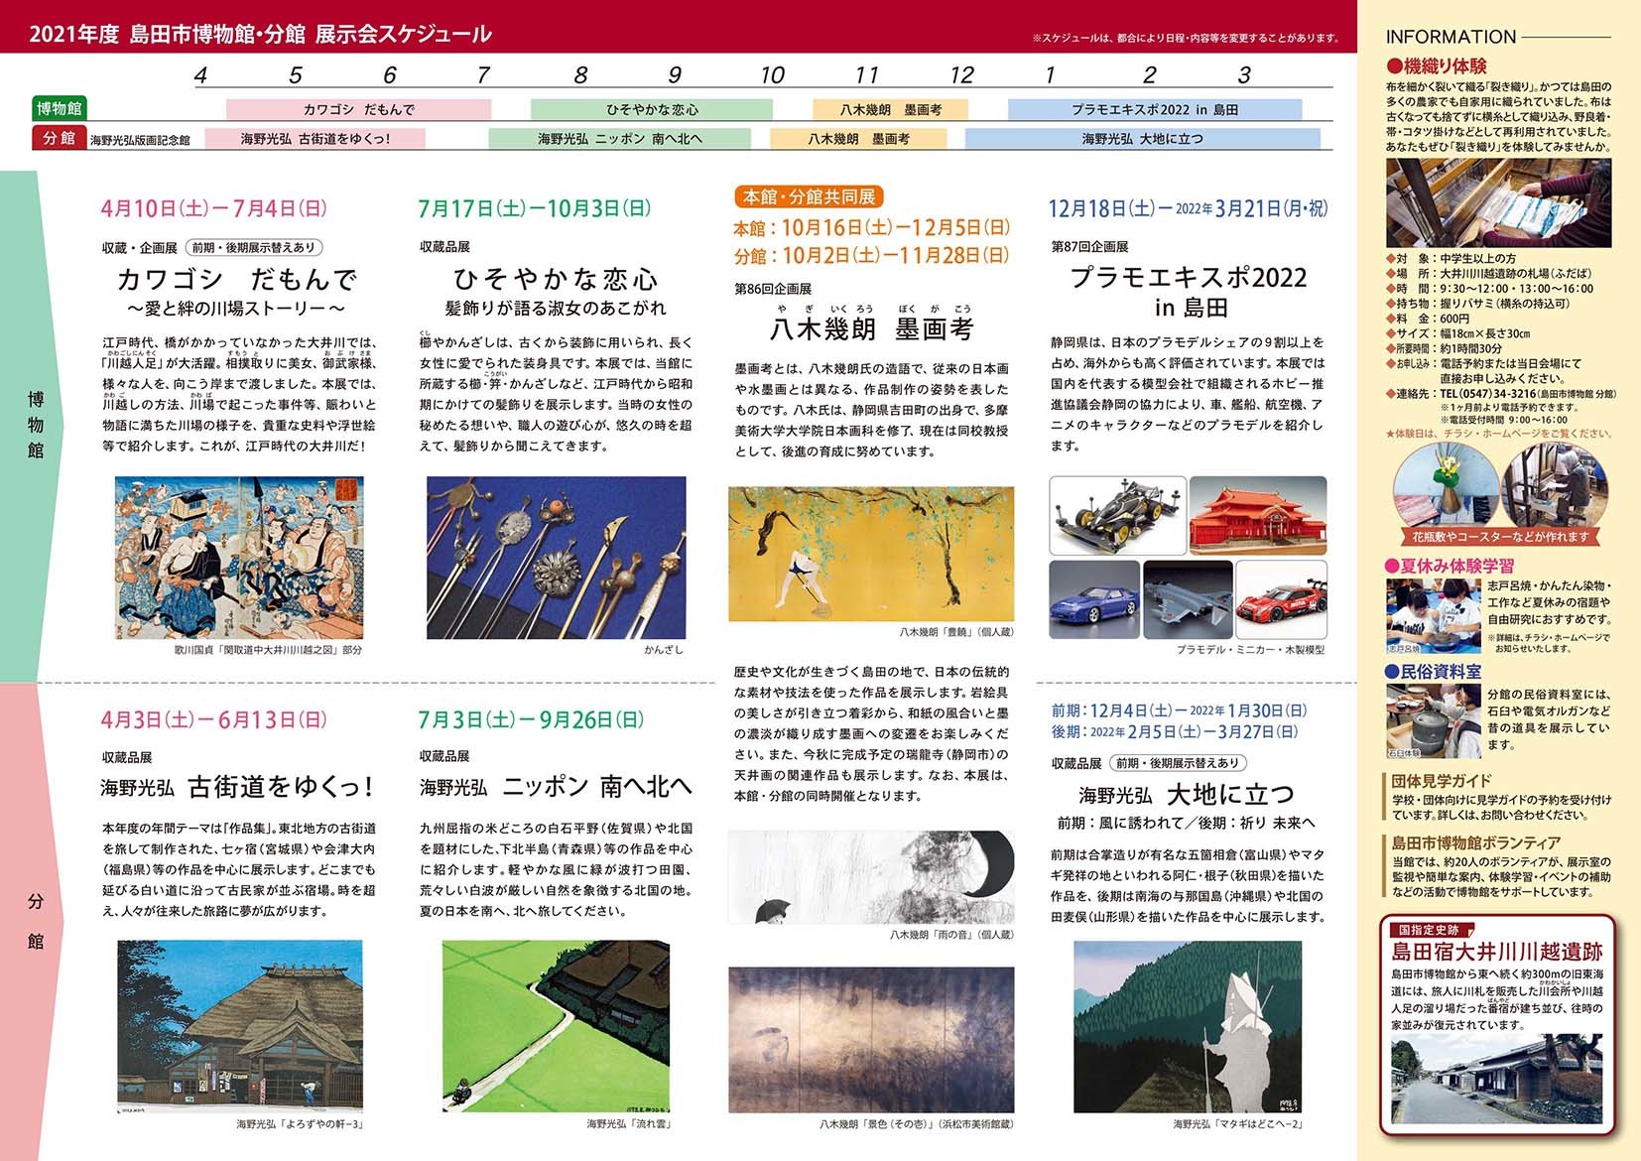
Task: Click the INFORMATION sidebar heading
Action: (1451, 37)
